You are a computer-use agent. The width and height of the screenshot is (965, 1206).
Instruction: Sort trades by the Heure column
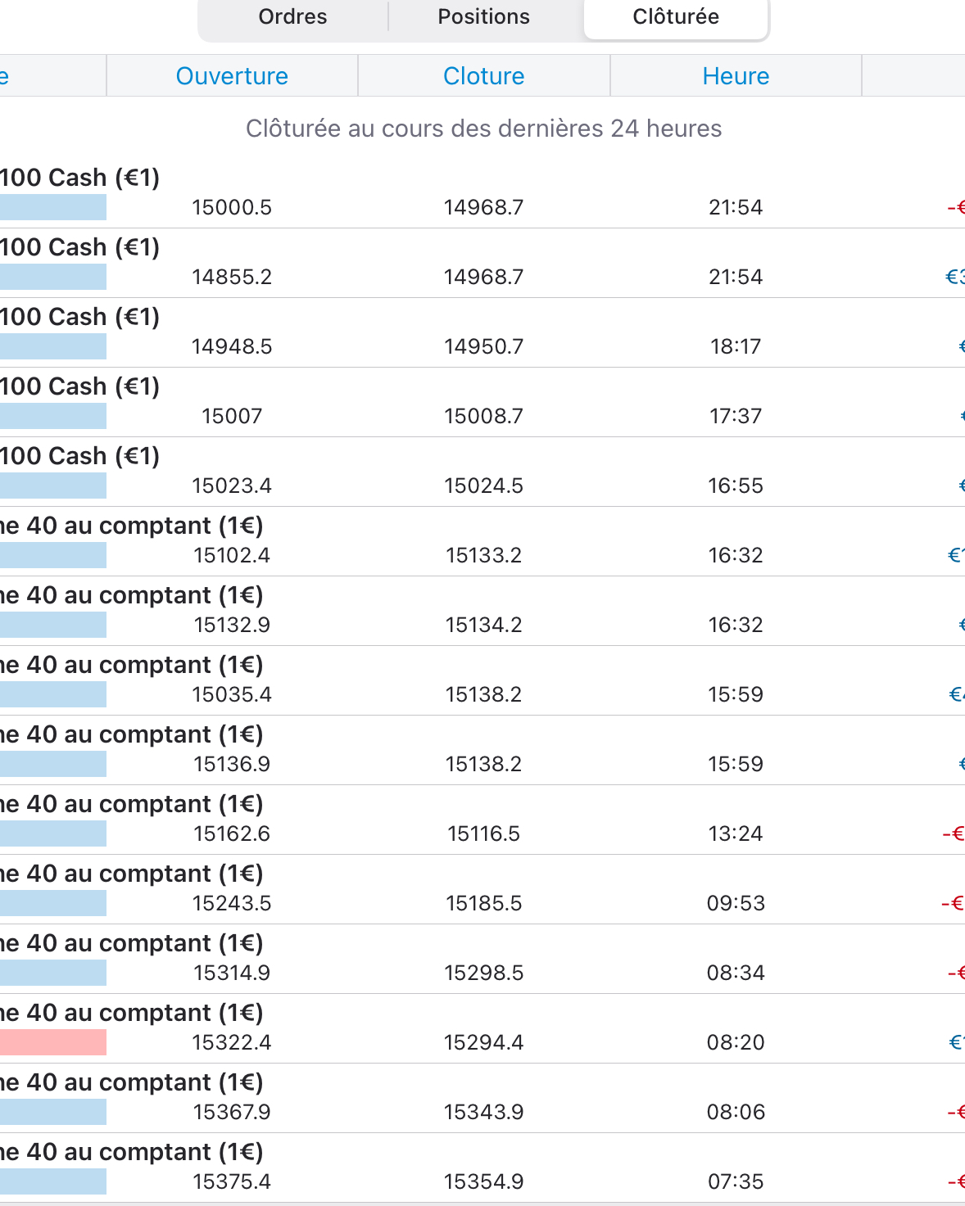click(x=736, y=76)
